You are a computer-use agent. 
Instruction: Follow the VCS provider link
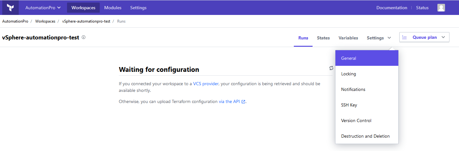206,84
